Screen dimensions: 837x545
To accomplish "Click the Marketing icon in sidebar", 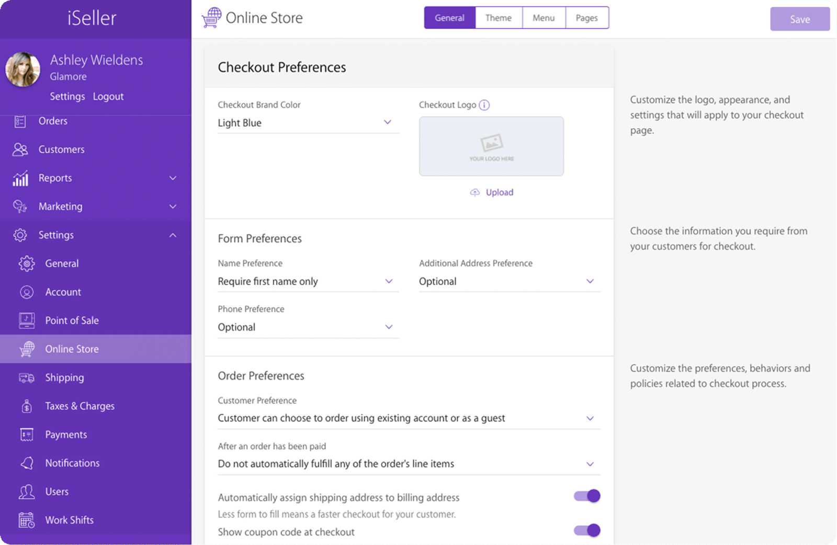I will (x=20, y=206).
